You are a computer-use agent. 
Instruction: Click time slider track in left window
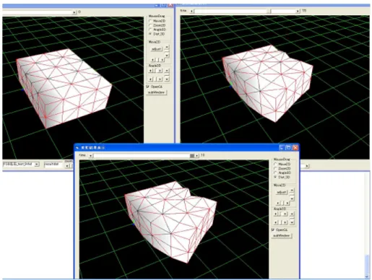[38, 12]
